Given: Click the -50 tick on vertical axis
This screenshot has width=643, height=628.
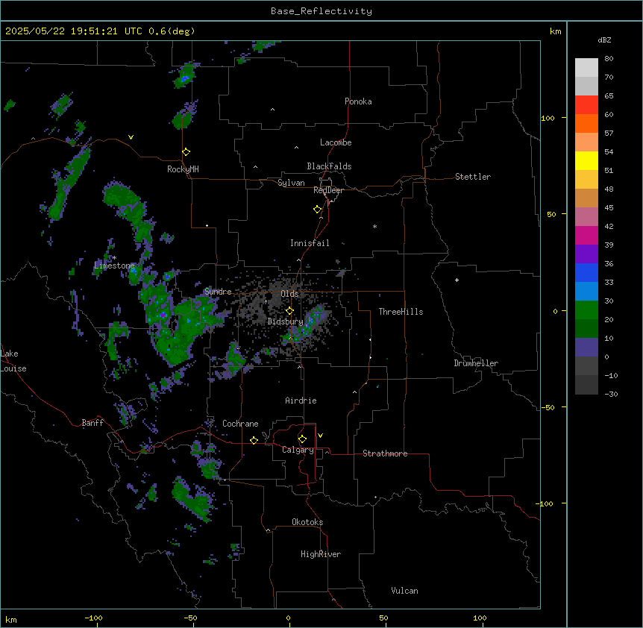Looking at the screenshot, I should coord(548,407).
